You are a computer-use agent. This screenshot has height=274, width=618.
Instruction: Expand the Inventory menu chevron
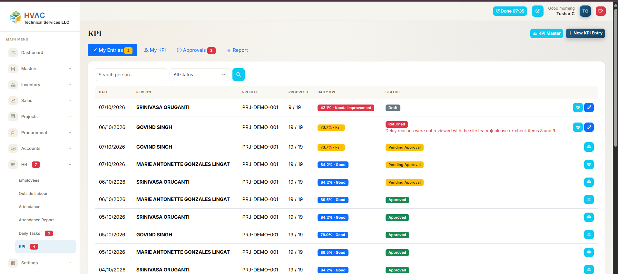point(70,85)
